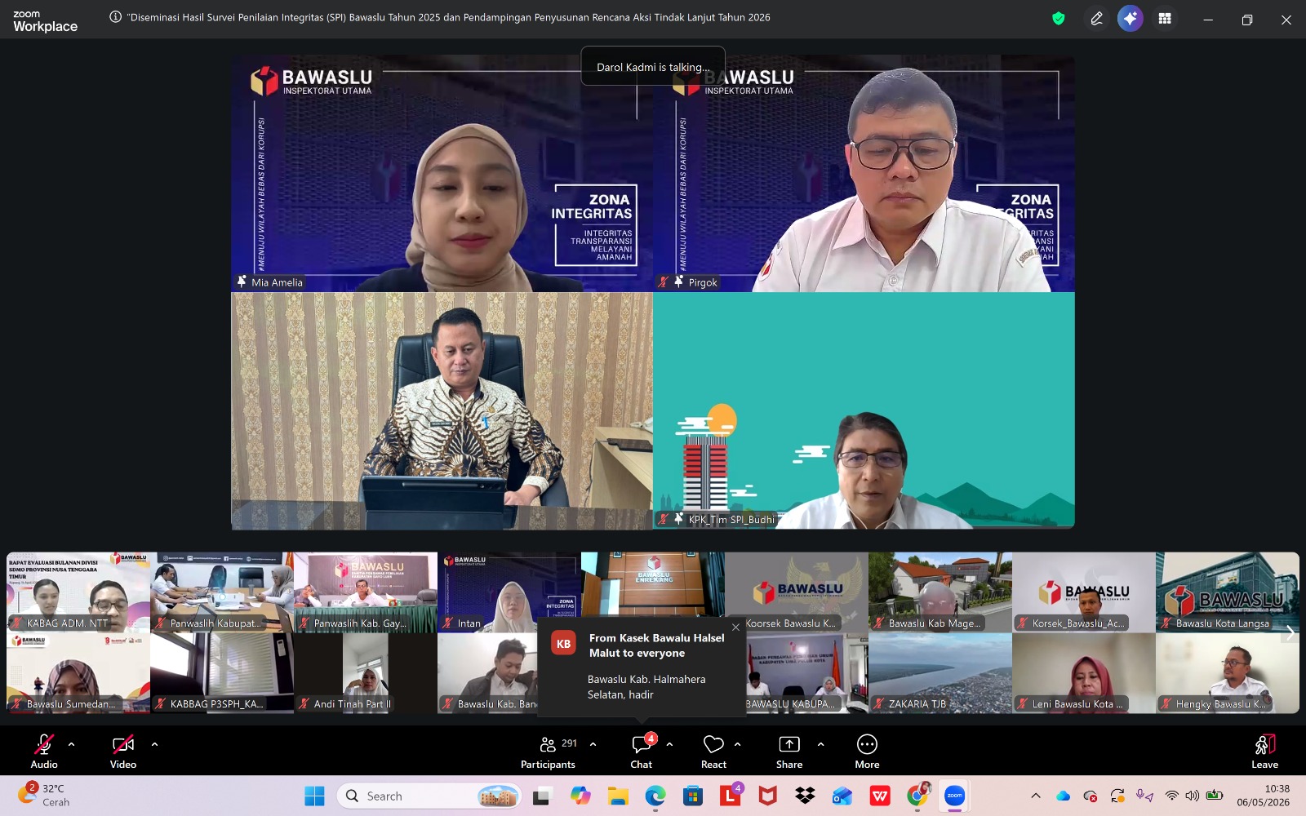Select the Leni Bawaslu Kota thumbnail
Image resolution: width=1306 pixels, height=816 pixels.
pos(1084,673)
